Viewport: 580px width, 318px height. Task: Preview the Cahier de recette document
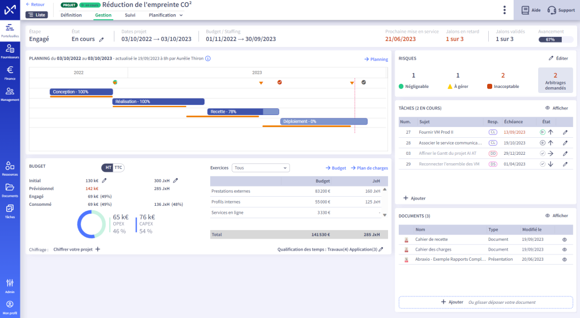[564, 240]
